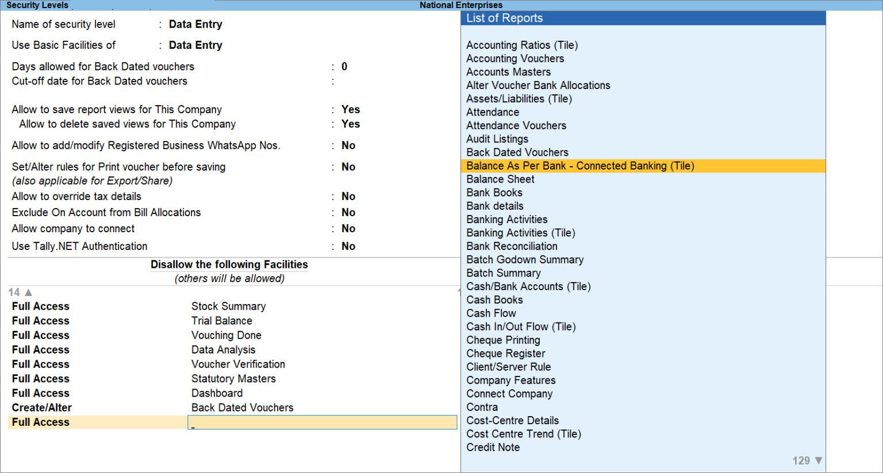Screen dimensions: 883x473
Task: Toggle 'Allow company to connect' No value
Action: pyautogui.click(x=348, y=229)
